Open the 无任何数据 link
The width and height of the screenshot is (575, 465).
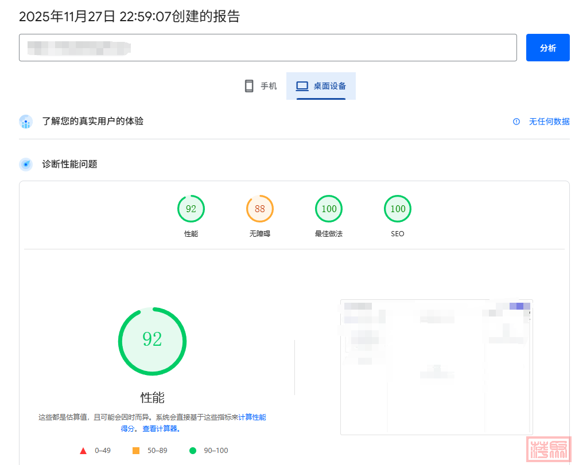coord(549,122)
